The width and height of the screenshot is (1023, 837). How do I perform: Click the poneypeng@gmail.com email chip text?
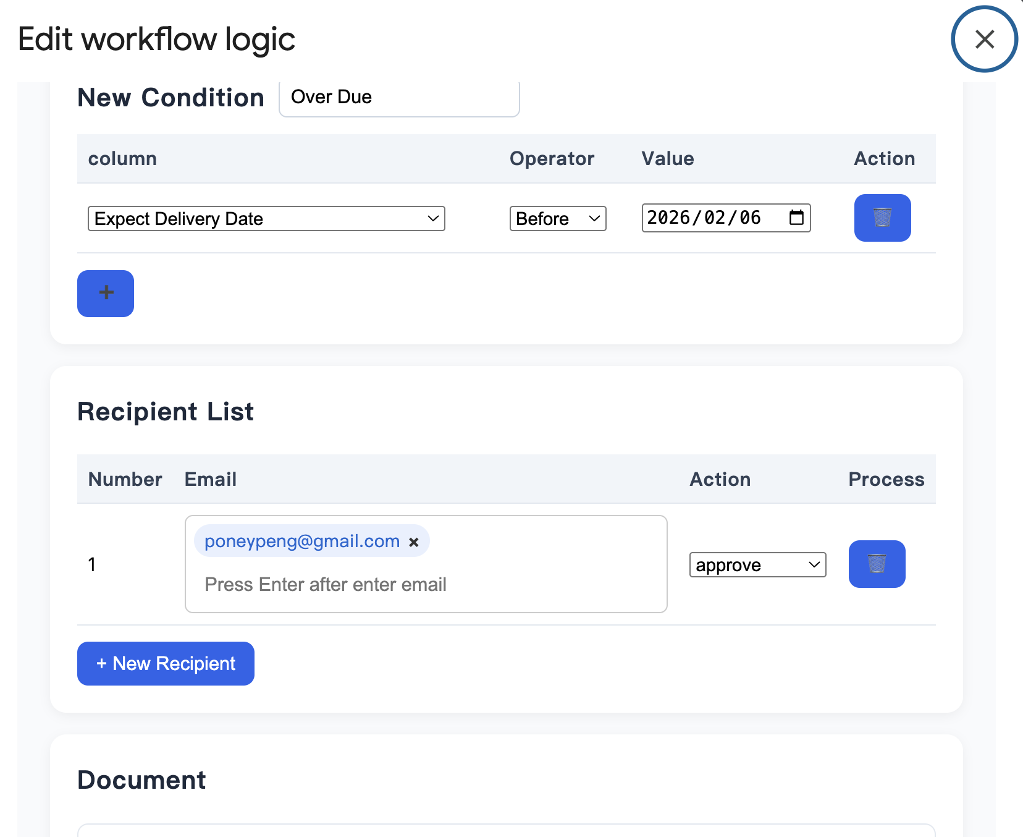[302, 542]
